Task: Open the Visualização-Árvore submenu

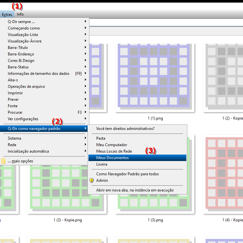Action: [45, 41]
